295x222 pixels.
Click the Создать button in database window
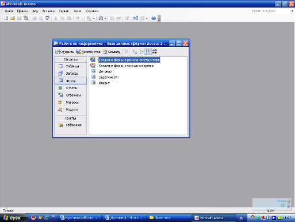112,52
